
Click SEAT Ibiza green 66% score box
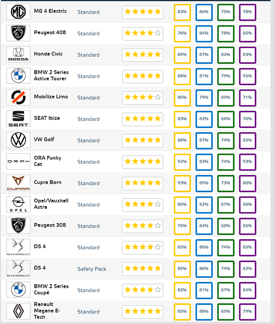point(225,119)
